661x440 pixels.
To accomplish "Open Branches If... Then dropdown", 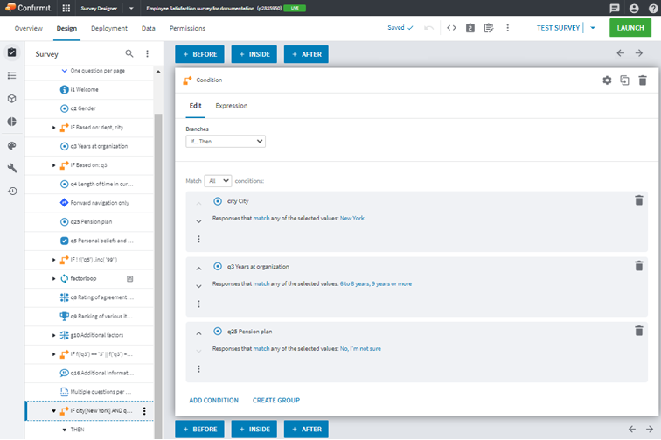I will [x=226, y=142].
